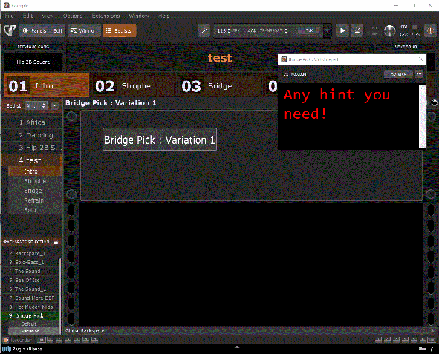Toggle the Bypass button in Notepad
Screen dimensions: 439x354
(x=398, y=74)
